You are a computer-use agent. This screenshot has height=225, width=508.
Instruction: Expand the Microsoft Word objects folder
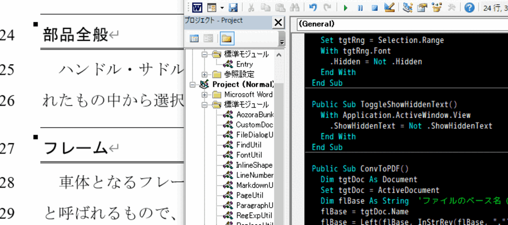tap(204, 95)
